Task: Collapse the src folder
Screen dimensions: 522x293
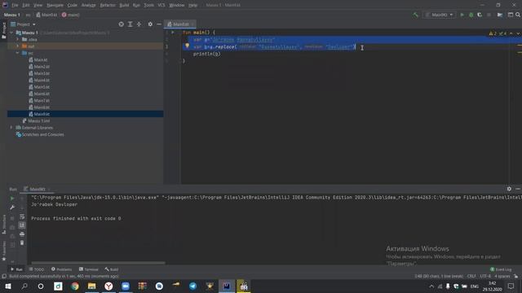Action: click(18, 53)
